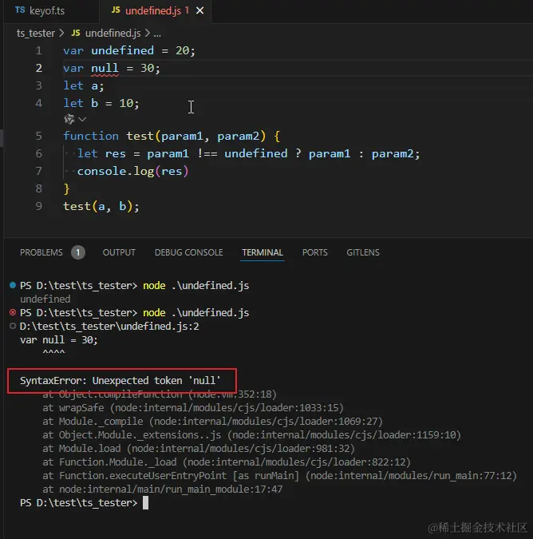Click the problems count badge showing 1
This screenshot has width=533, height=539.
coord(78,252)
